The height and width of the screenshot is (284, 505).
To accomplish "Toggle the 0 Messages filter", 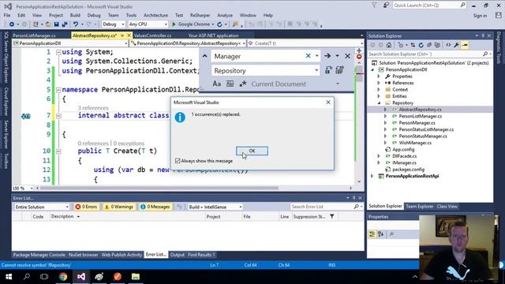I will point(155,207).
